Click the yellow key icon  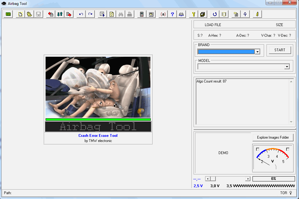tap(194, 14)
